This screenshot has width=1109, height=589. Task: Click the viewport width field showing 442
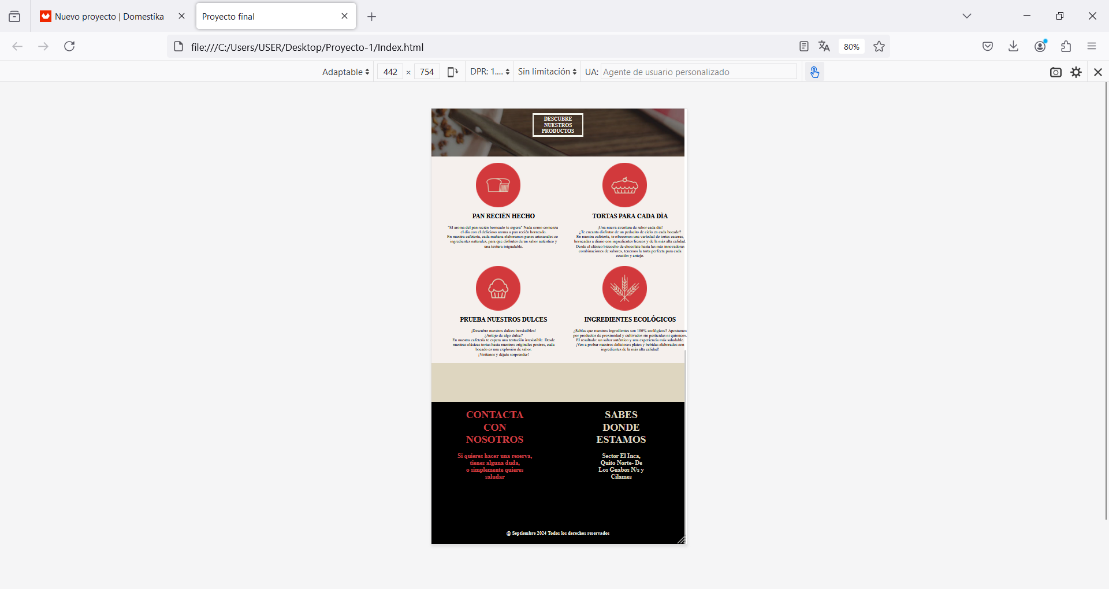tap(390, 72)
